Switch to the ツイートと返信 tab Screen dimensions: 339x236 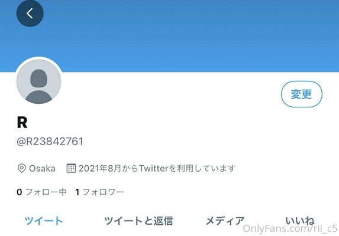coord(138,221)
